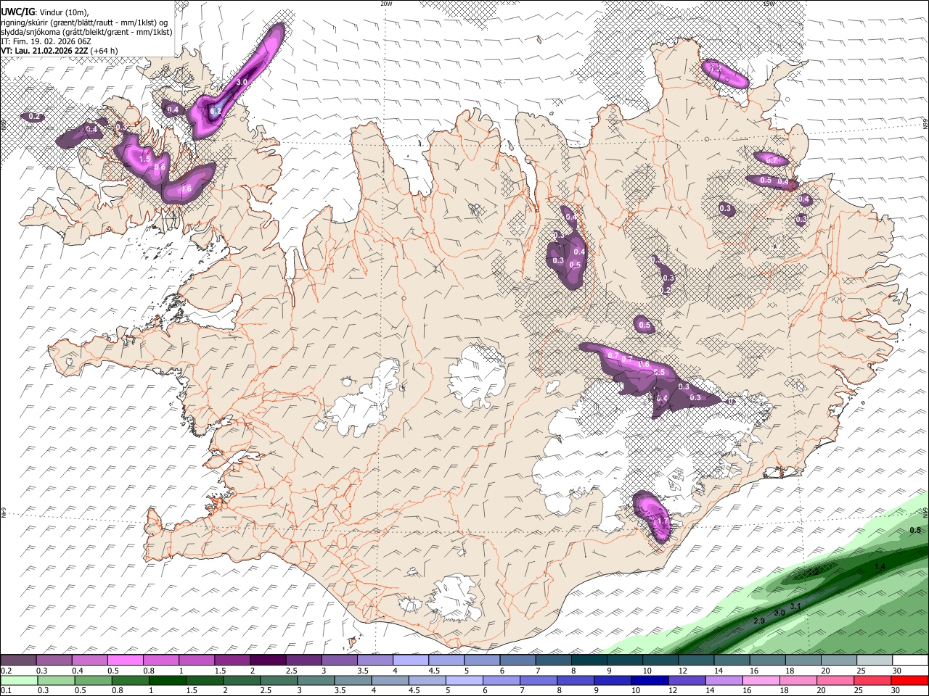Pick deep blue rain swatch between 10 and 12
The image size is (929, 696).
[x=650, y=680]
